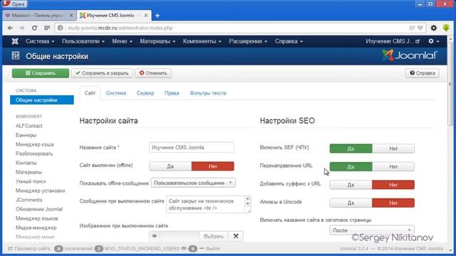Click the Общие настройки sliders icon

[16, 56]
